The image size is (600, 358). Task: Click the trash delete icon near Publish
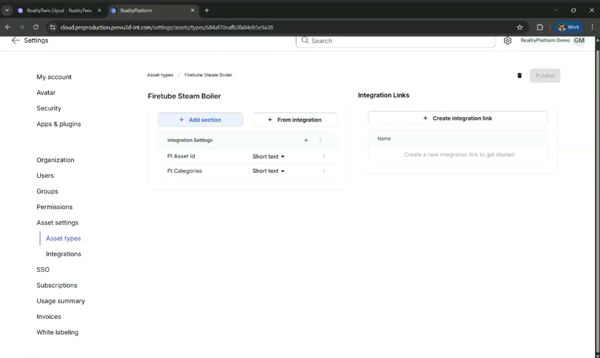(x=519, y=76)
